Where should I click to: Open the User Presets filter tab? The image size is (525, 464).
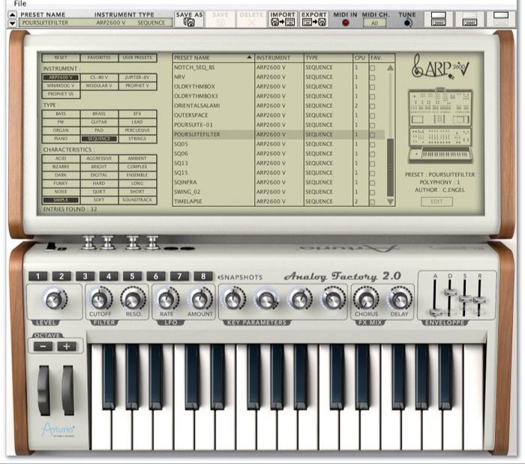coord(137,58)
